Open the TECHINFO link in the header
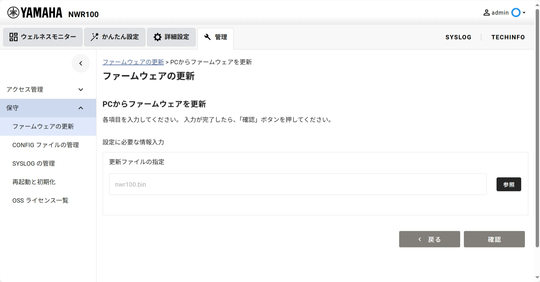 click(508, 37)
